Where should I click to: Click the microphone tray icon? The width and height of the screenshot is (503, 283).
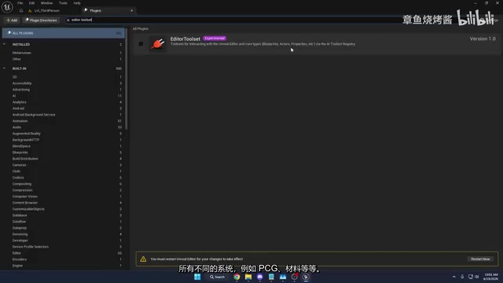[462, 277]
